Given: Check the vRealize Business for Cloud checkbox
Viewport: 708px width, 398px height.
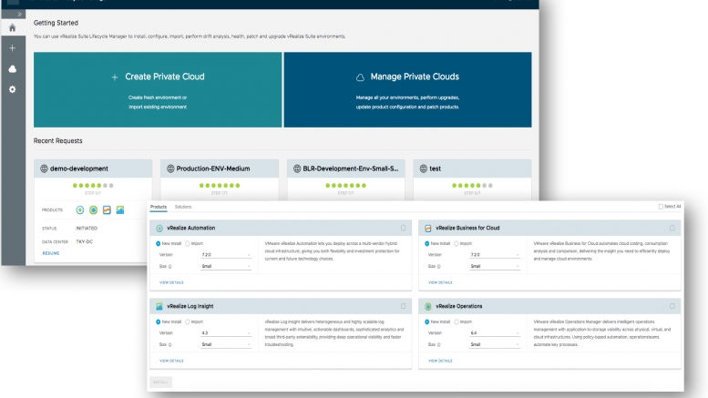Looking at the screenshot, I should (672, 228).
